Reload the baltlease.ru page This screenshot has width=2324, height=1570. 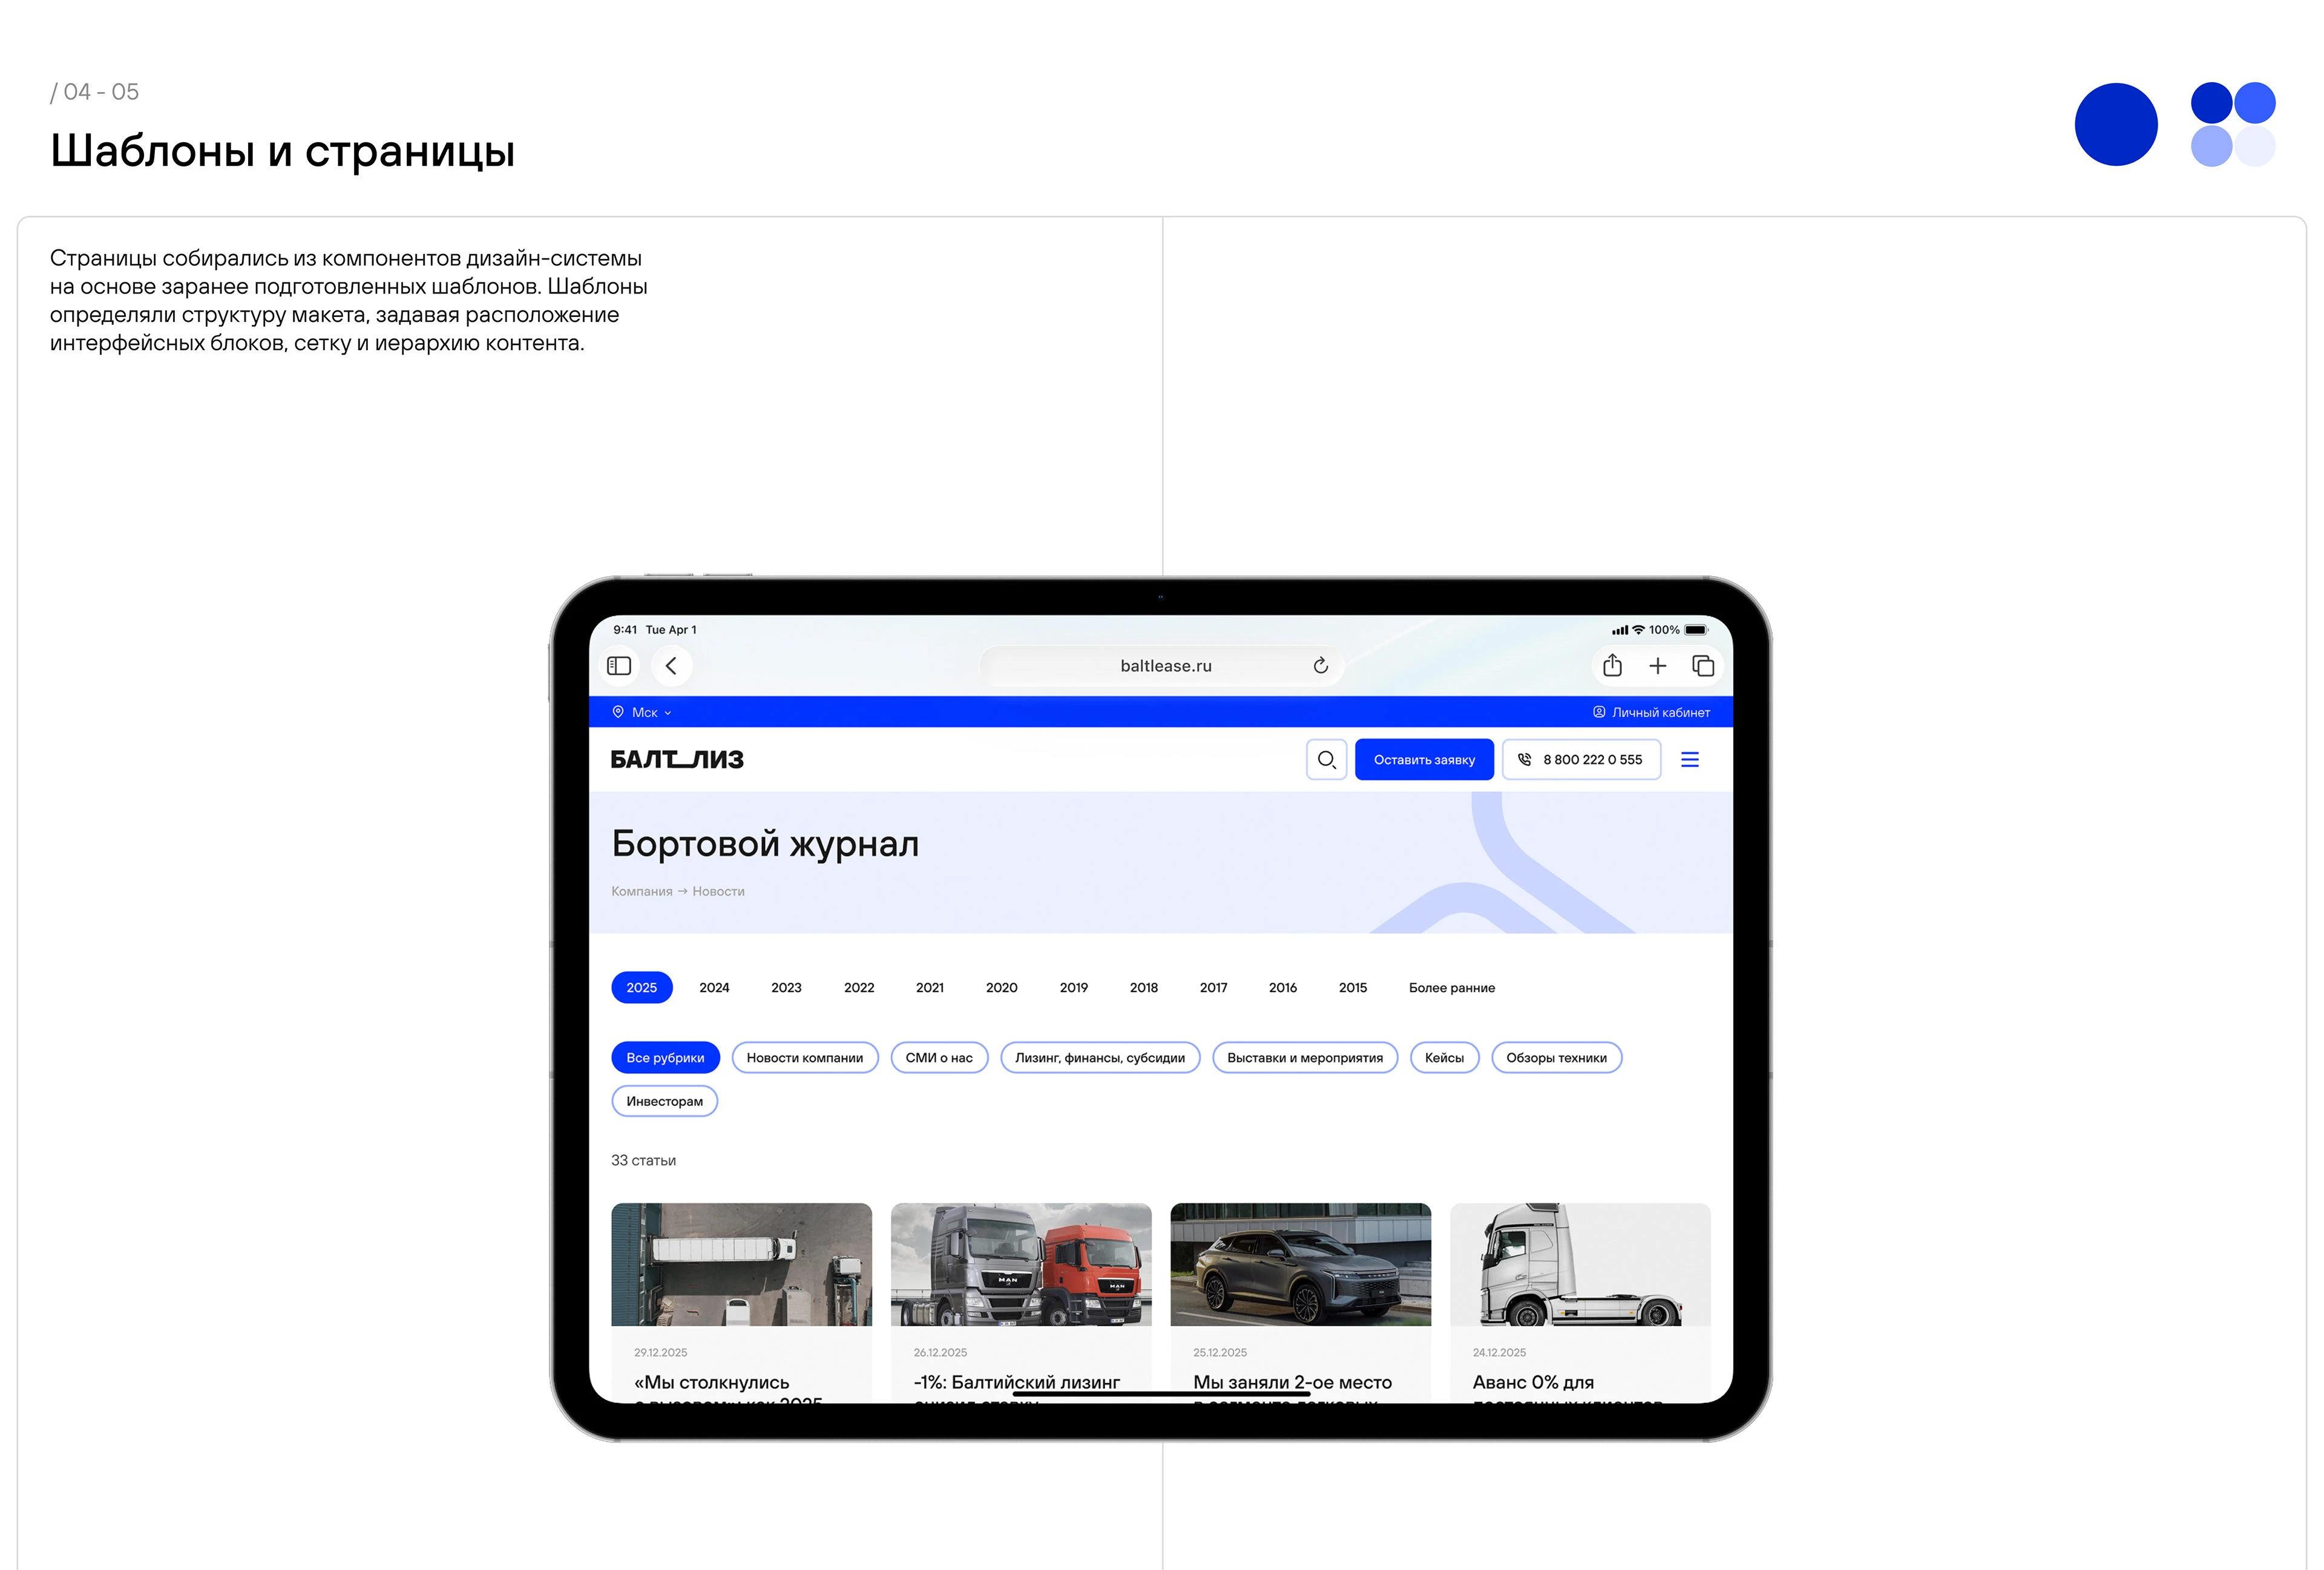coord(1320,666)
